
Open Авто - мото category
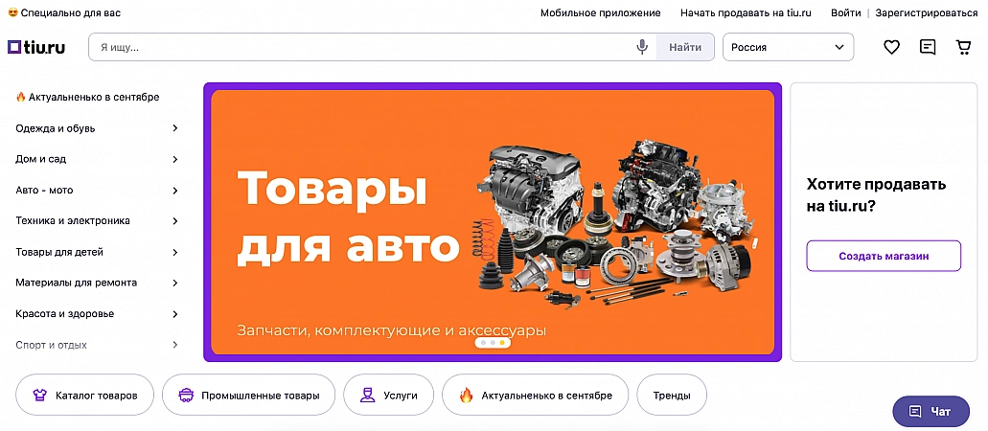pyautogui.click(x=97, y=191)
